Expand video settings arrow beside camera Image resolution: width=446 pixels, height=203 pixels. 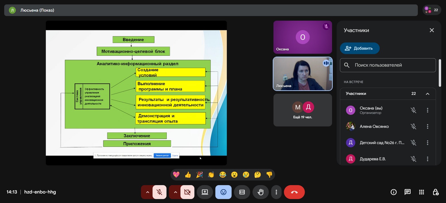pos(175,192)
